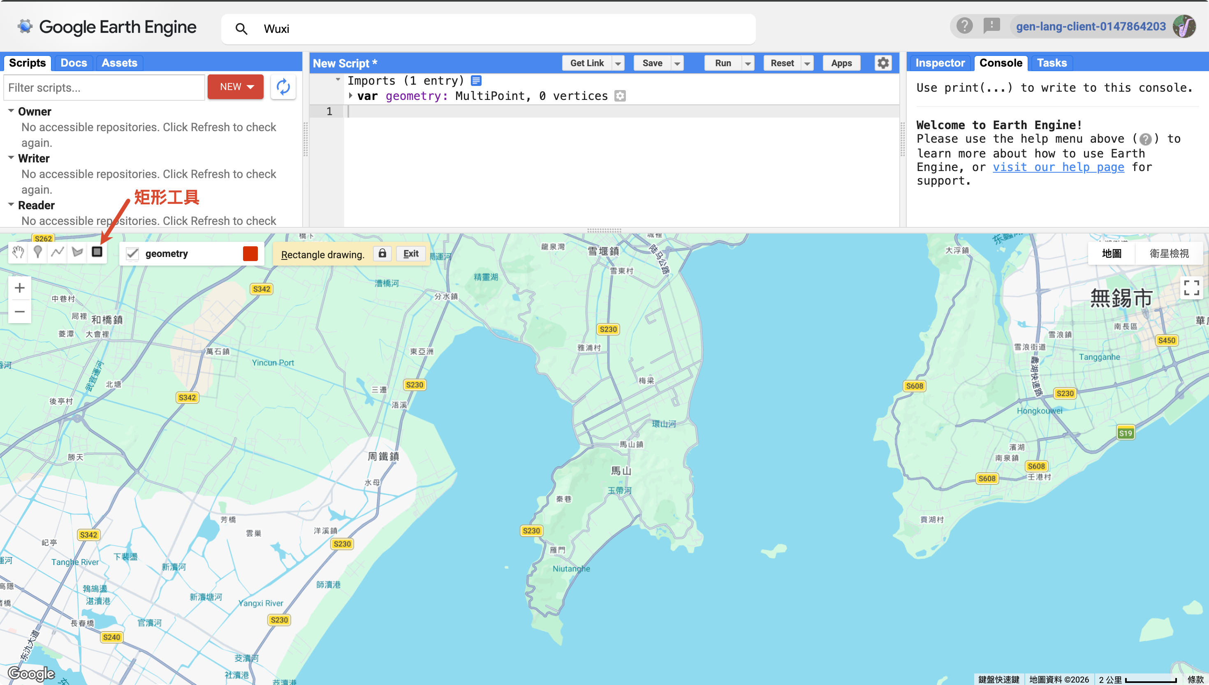This screenshot has height=685, width=1209.
Task: Open the Save dropdown arrow
Action: (x=677, y=63)
